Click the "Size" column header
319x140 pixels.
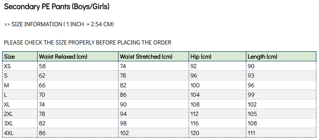coord(10,57)
